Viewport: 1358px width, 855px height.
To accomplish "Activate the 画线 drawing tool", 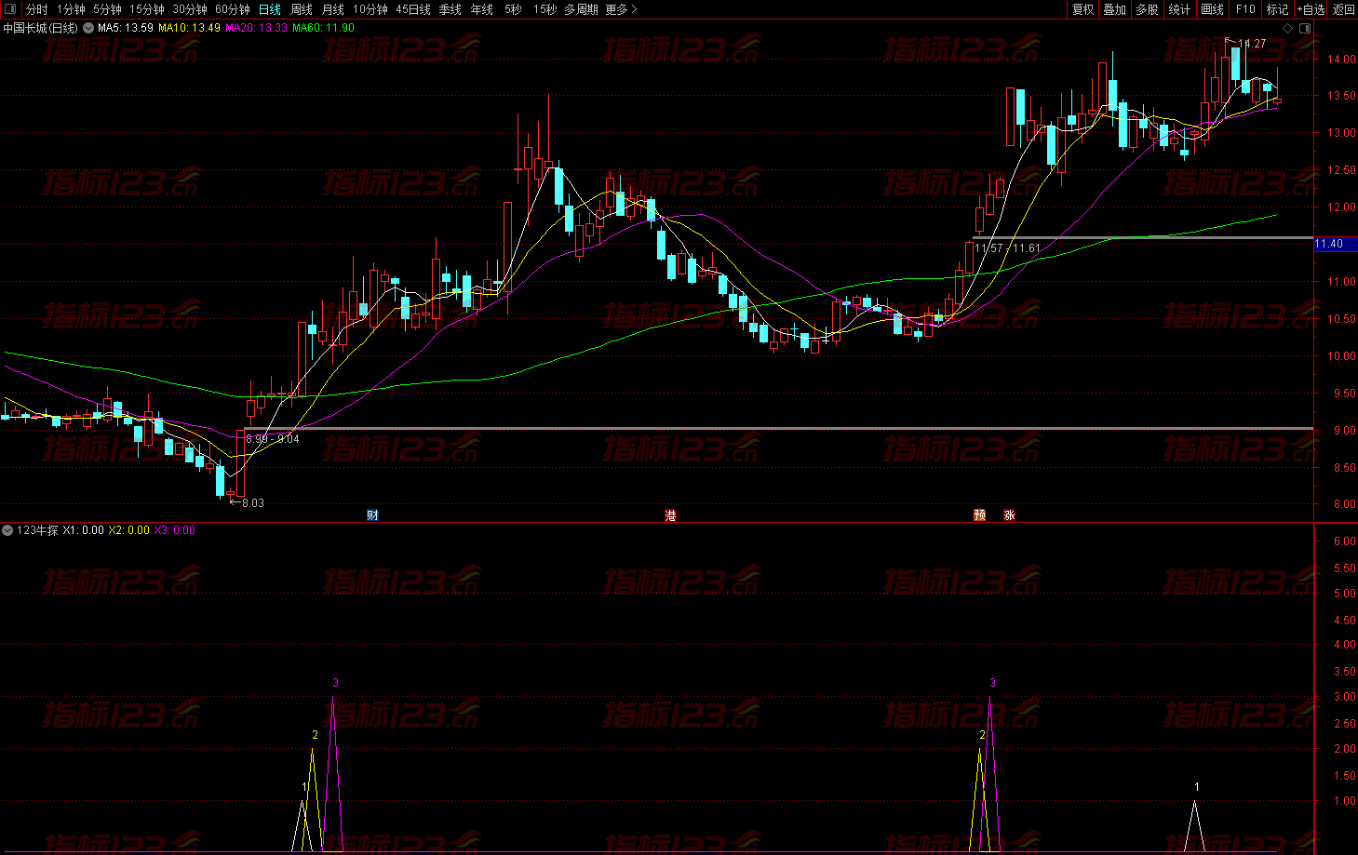I will coord(1213,9).
